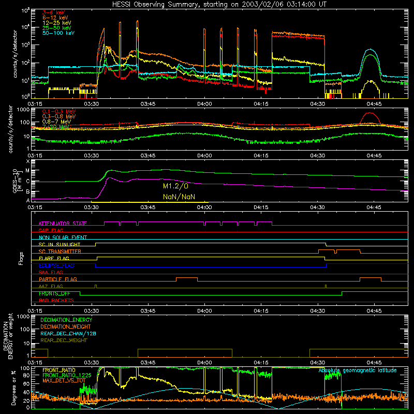
Task: Select the PARTICLE_FLAG label
Action: click(58, 279)
